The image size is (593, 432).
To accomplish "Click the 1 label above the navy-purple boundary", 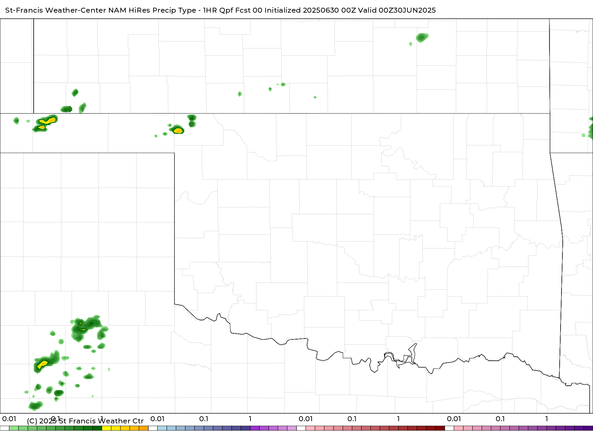I will pyautogui.click(x=250, y=419).
